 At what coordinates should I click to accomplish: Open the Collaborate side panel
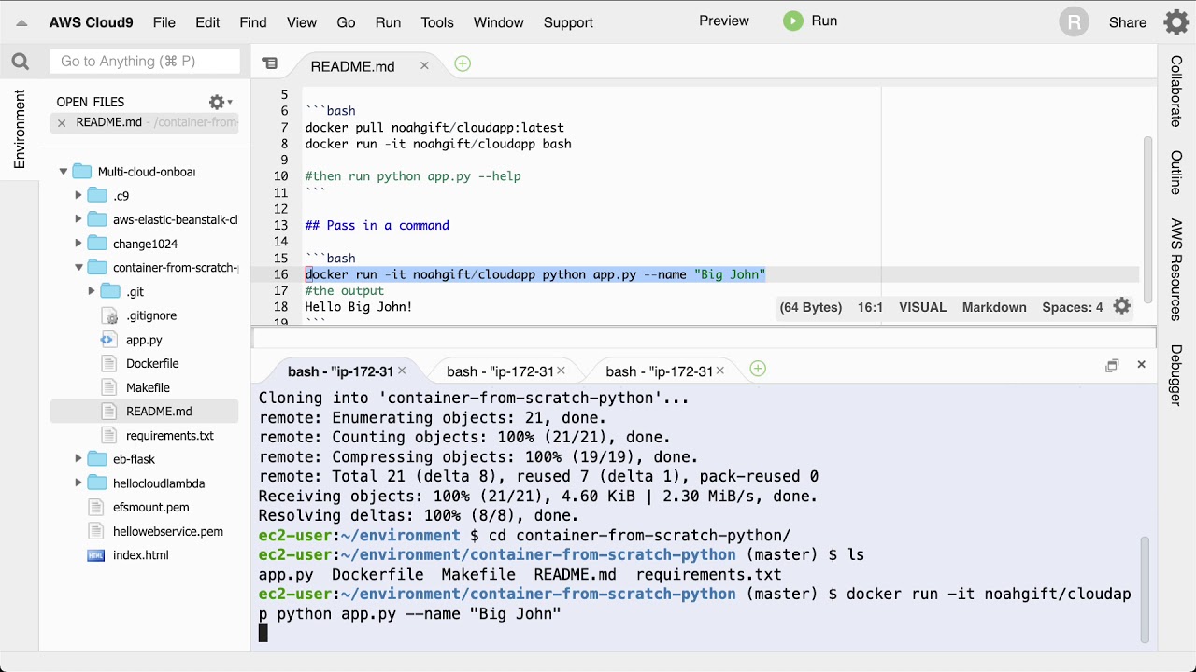tap(1176, 91)
